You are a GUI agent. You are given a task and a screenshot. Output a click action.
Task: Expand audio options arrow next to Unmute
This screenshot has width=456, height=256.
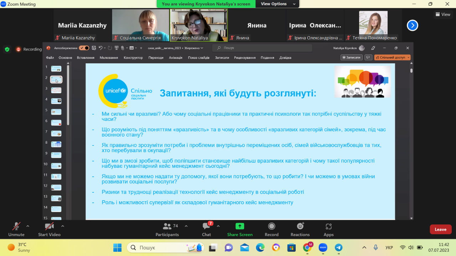[x=28, y=226]
